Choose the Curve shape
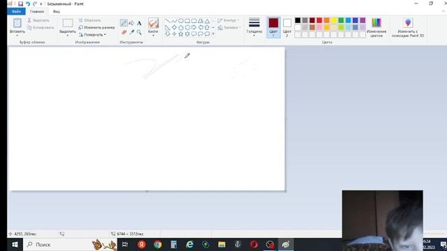447x251 pixels. pos(174,21)
